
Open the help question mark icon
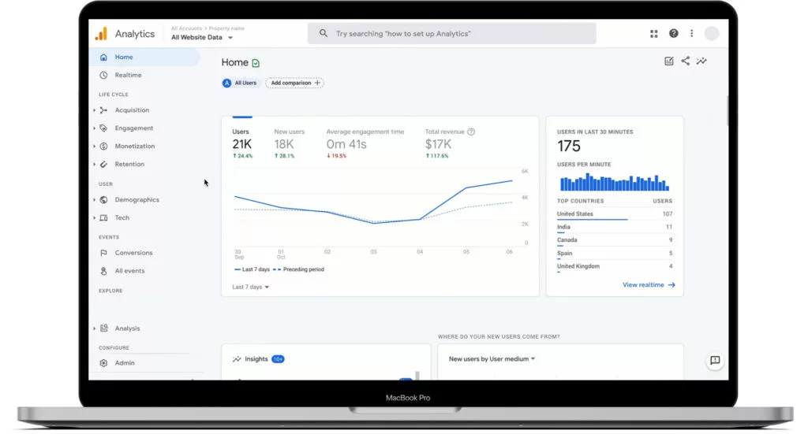[x=674, y=33]
